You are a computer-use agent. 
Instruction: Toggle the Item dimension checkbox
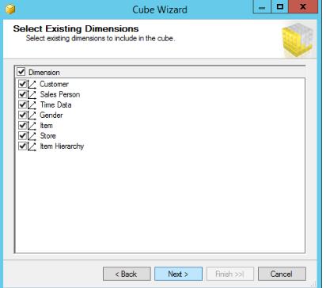tap(23, 125)
